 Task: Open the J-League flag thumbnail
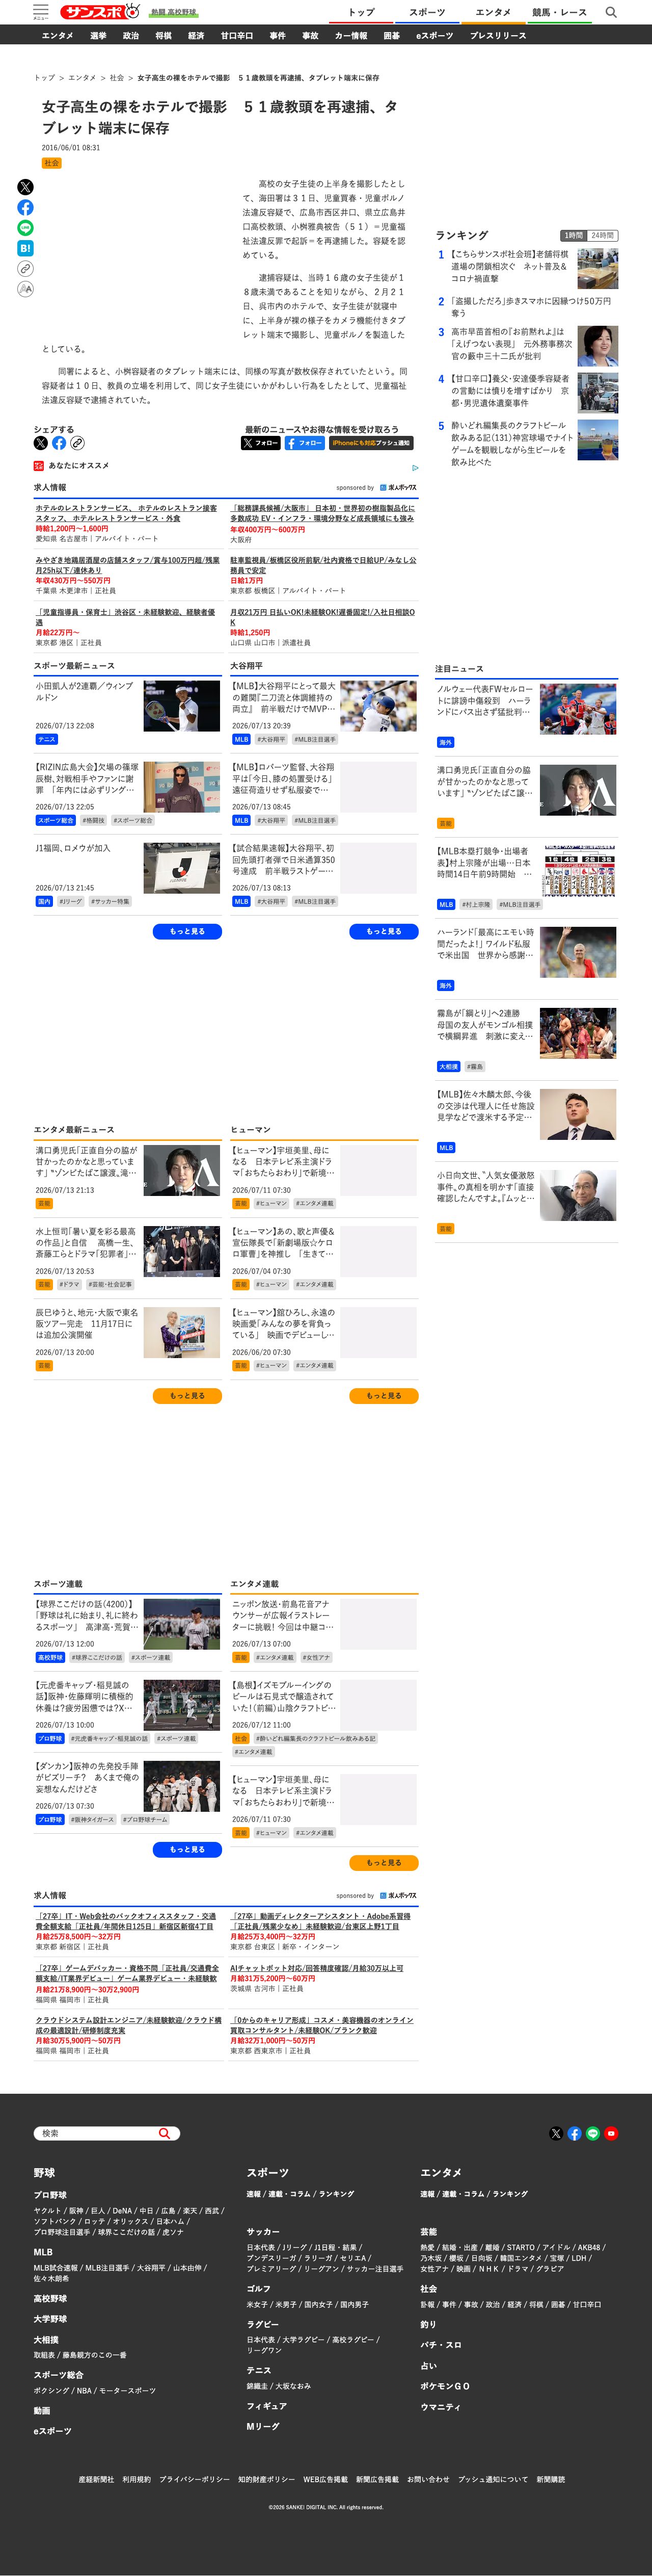(182, 868)
